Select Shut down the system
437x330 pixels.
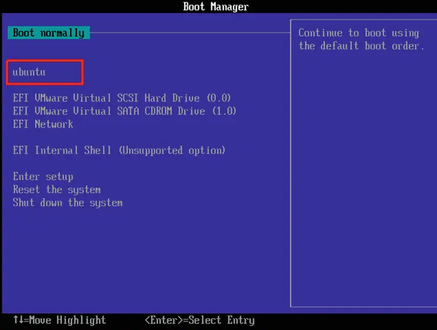67,202
